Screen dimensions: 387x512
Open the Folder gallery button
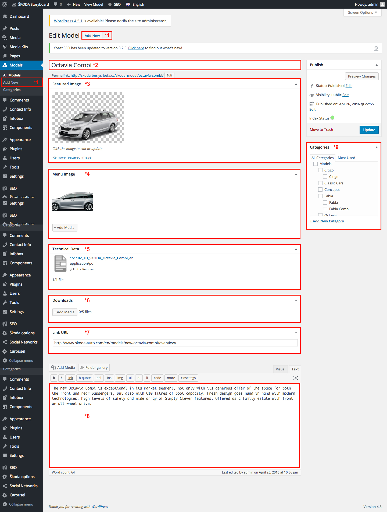tap(94, 367)
